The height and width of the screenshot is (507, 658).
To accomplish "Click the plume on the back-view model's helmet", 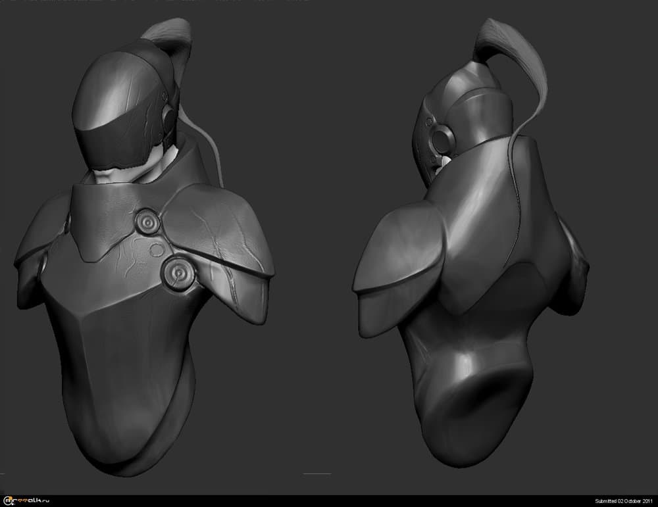I will point(520,59).
